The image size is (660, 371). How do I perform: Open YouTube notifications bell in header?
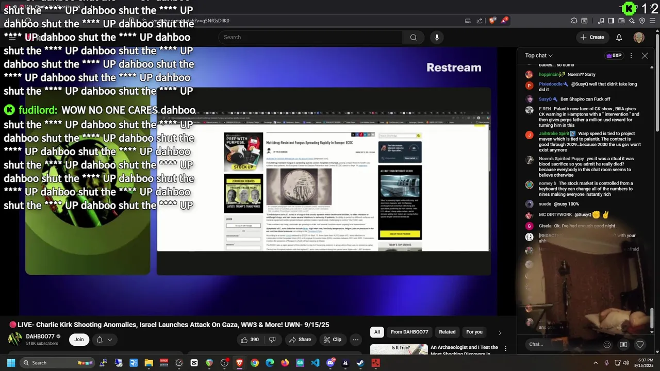(619, 37)
